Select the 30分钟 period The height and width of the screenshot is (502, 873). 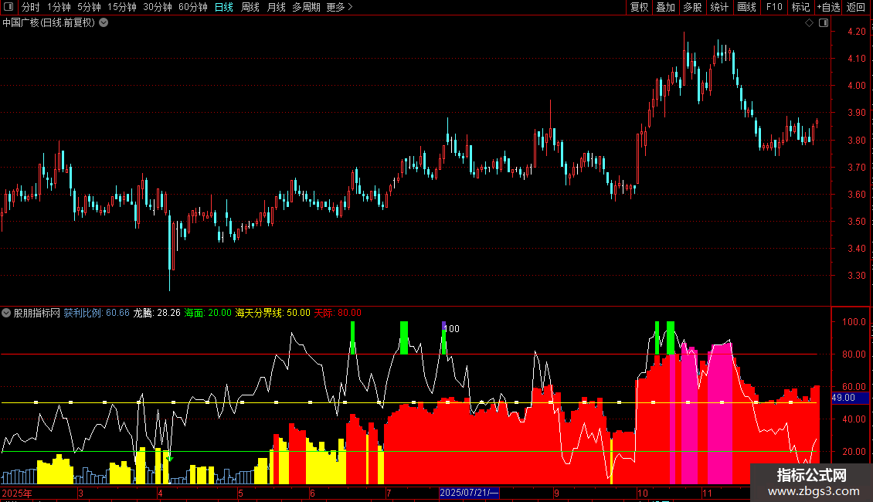158,7
